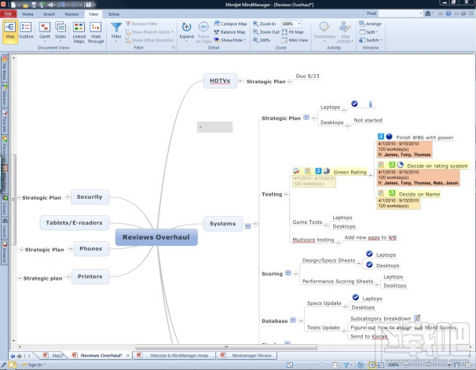476x370 pixels.
Task: Click the Expand detail icon
Action: pyautogui.click(x=186, y=27)
